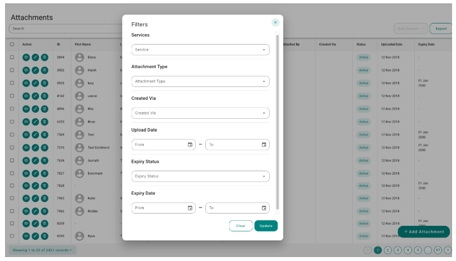Open calendar for Expiry Date From

click(x=190, y=208)
